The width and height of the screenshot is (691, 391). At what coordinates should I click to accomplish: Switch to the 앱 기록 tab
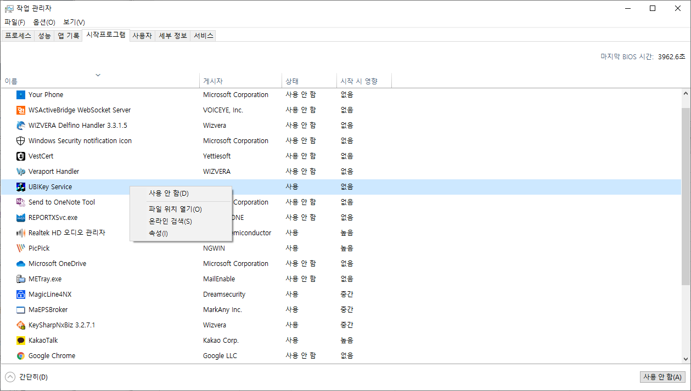(x=69, y=36)
